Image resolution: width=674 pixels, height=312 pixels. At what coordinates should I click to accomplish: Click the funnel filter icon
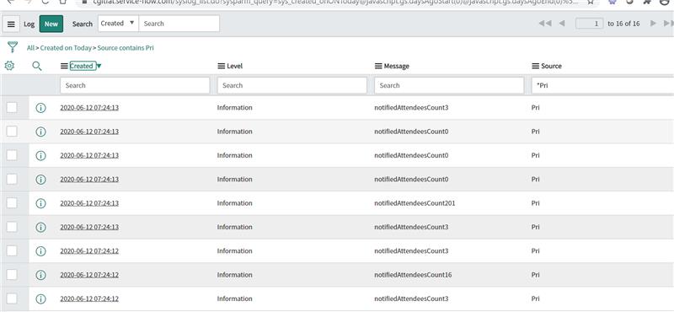13,47
